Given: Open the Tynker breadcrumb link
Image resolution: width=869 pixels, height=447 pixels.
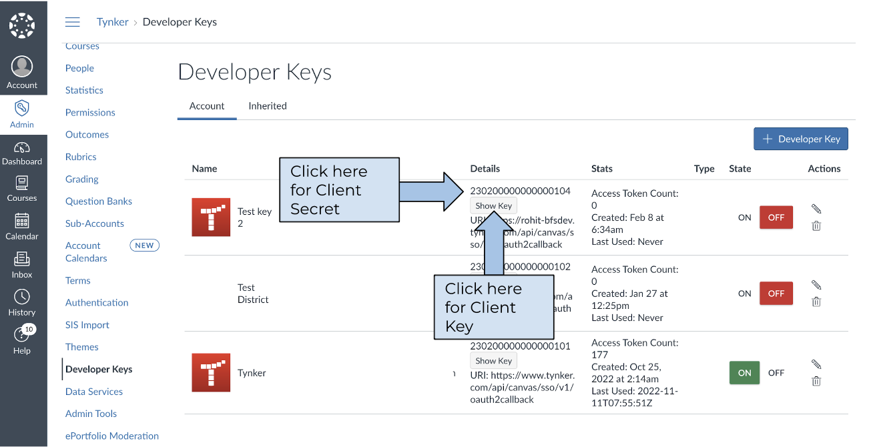Looking at the screenshot, I should point(113,22).
